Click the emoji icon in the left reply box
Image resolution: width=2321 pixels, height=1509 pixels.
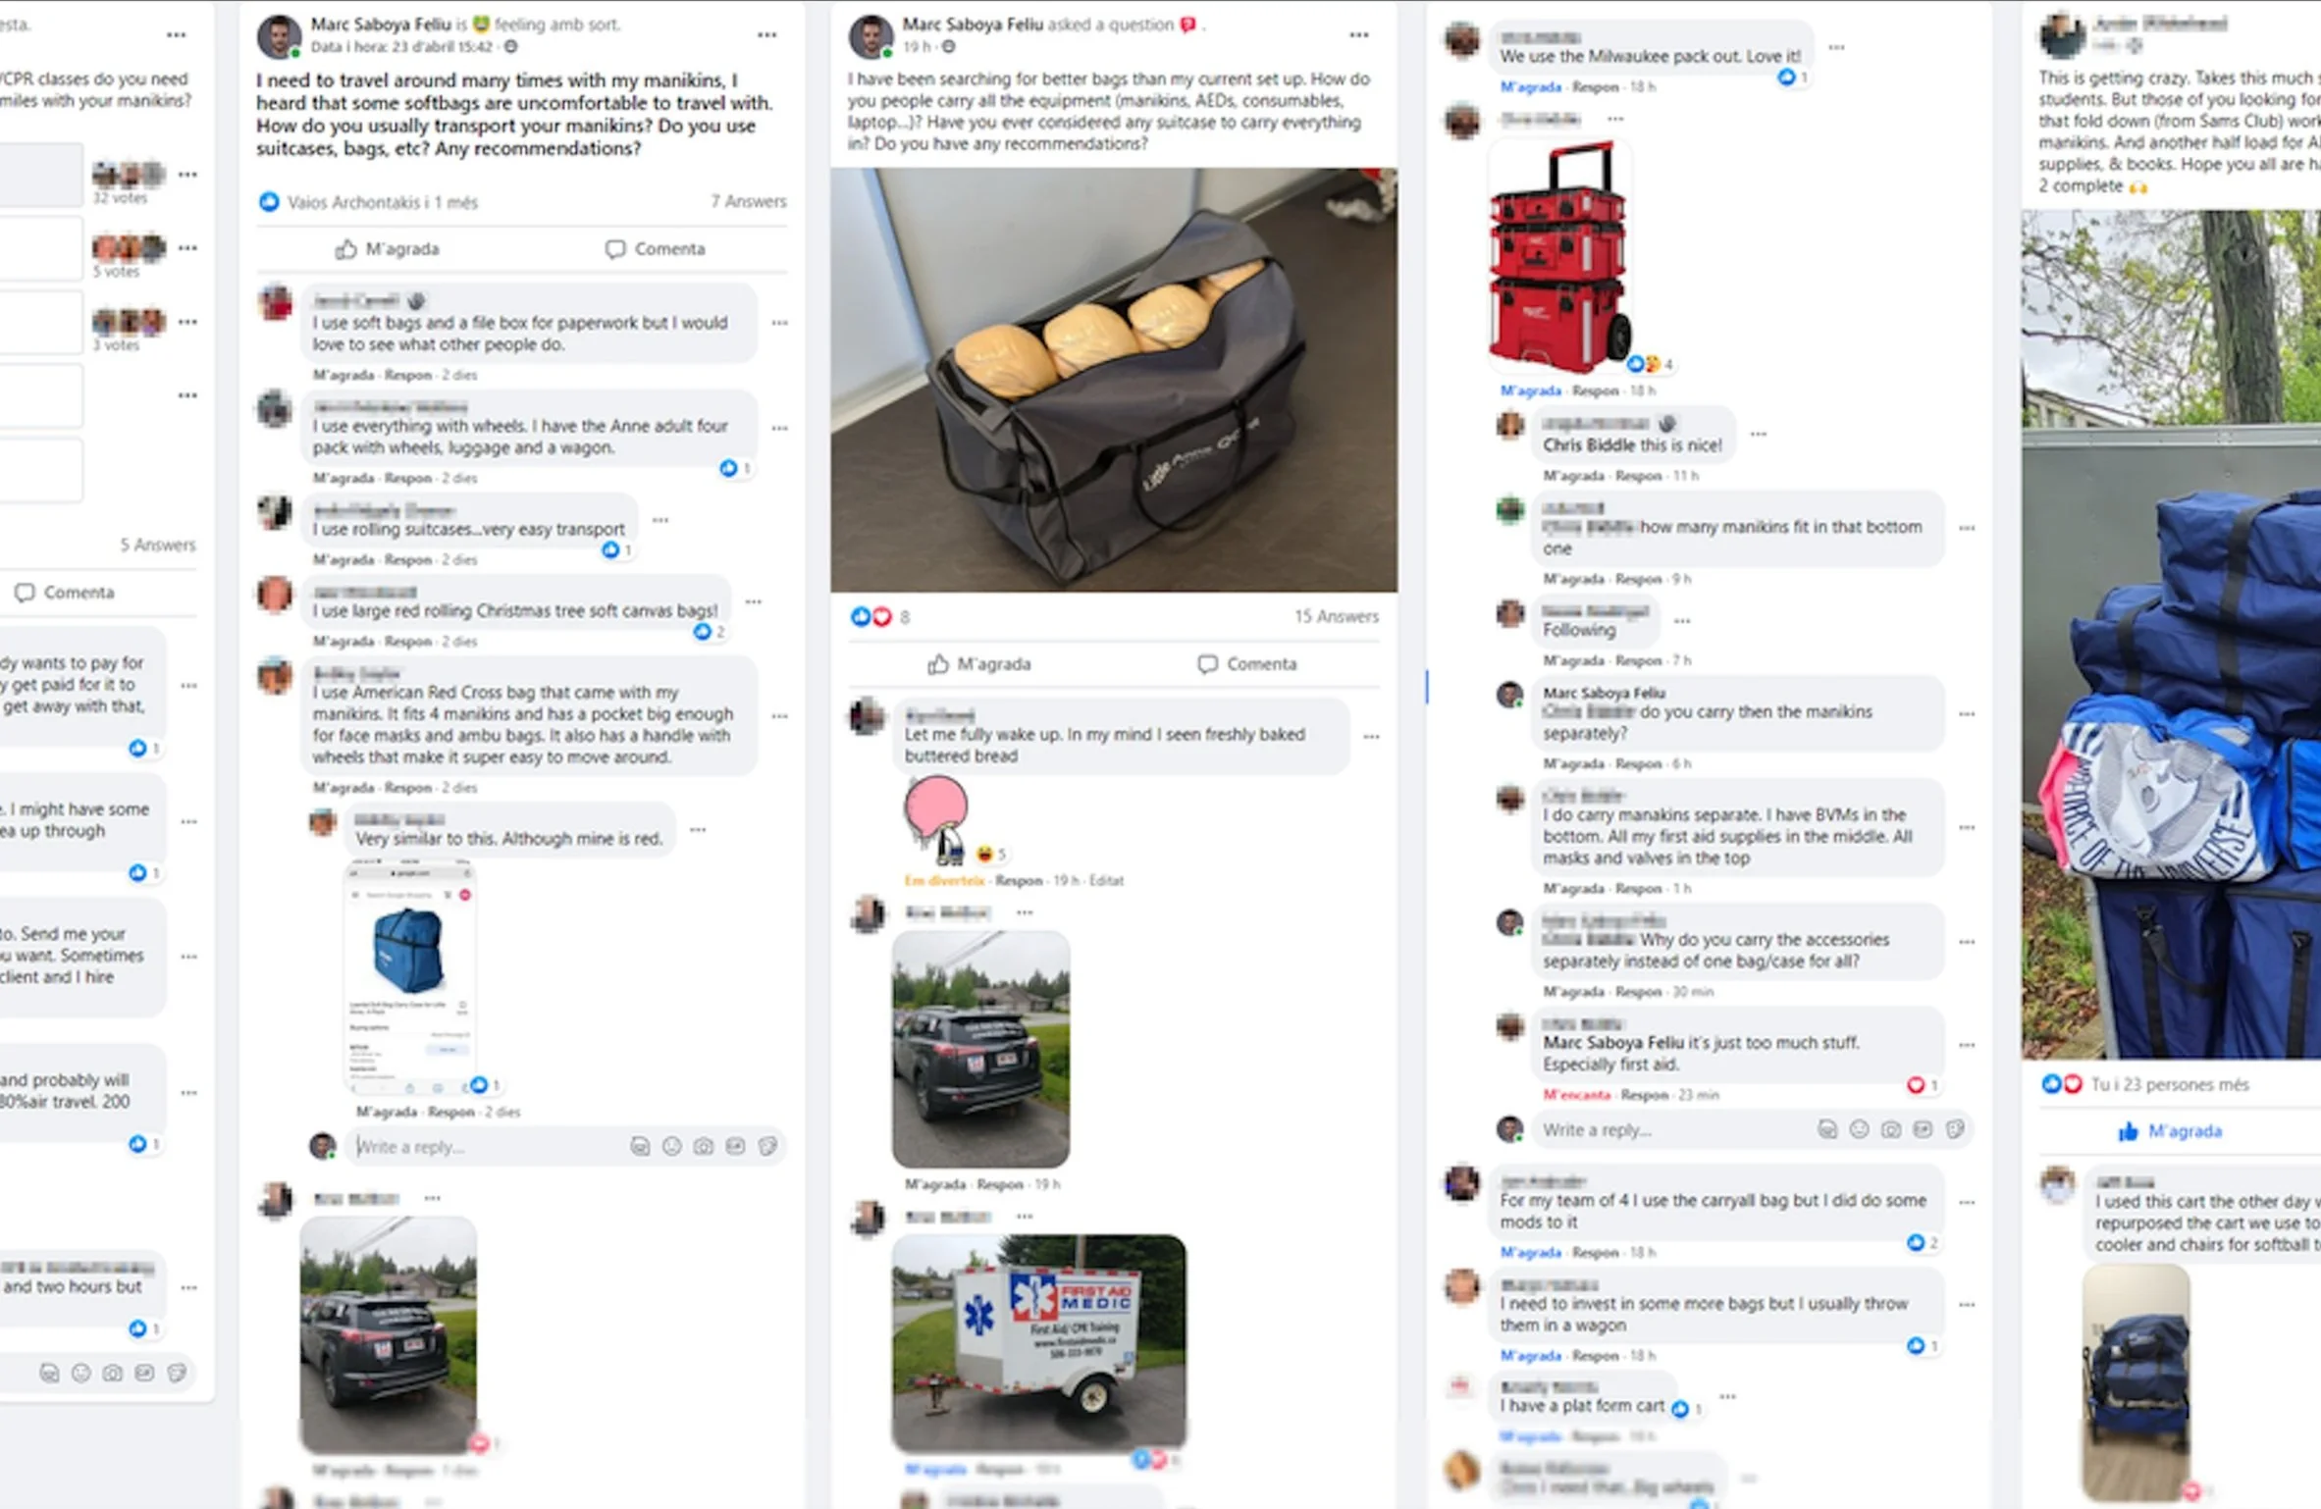[671, 1146]
